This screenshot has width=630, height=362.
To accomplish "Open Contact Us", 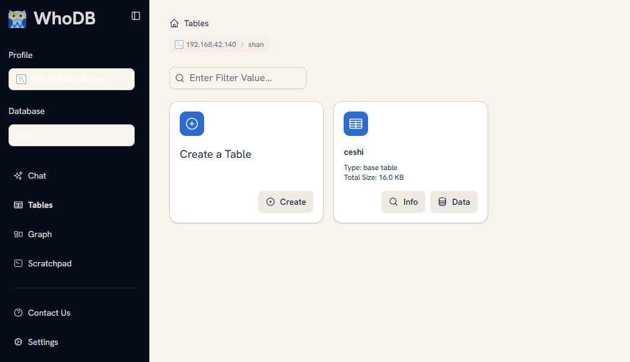I will 42,313.
